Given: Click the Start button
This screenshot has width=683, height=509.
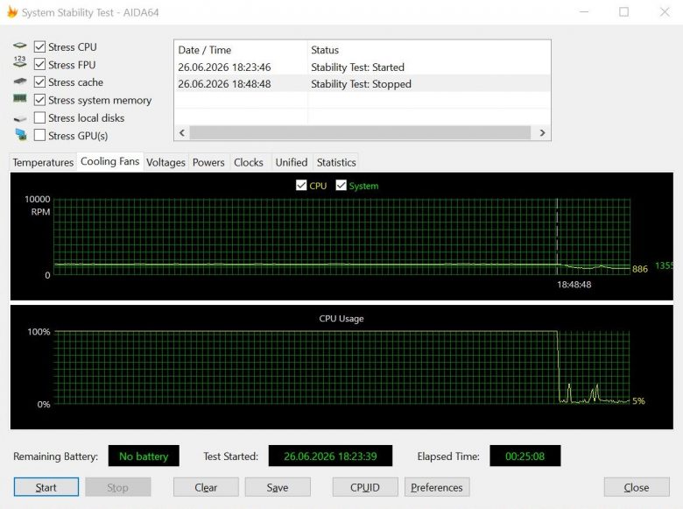Looking at the screenshot, I should 46,487.
